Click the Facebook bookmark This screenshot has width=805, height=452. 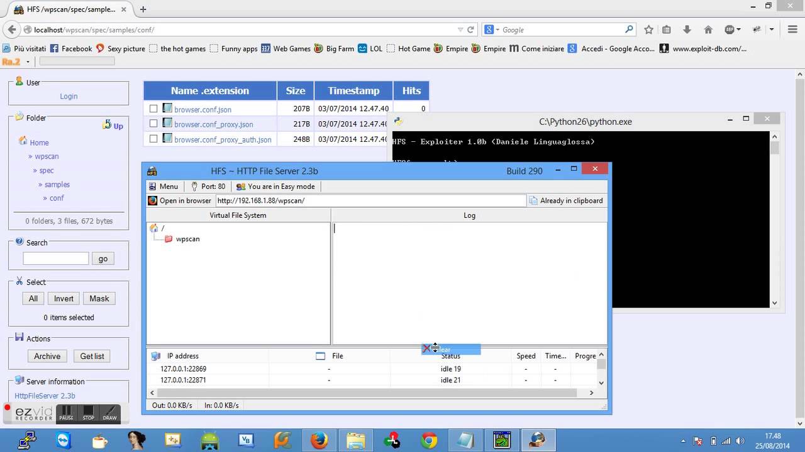coord(70,48)
